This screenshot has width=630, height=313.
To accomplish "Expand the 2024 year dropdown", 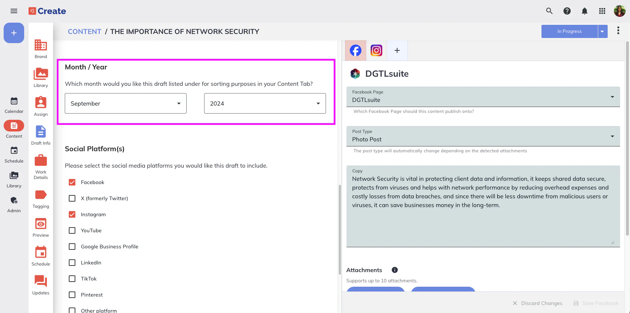I will 265,103.
